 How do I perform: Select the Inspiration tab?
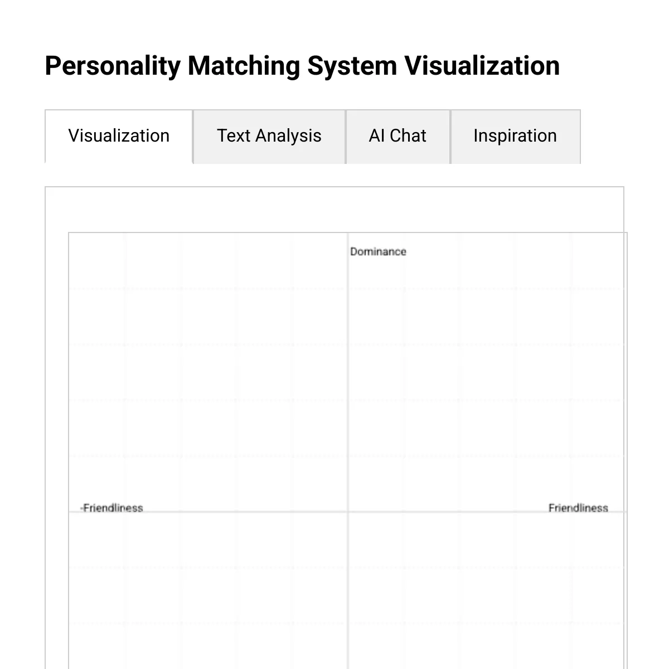tap(515, 136)
